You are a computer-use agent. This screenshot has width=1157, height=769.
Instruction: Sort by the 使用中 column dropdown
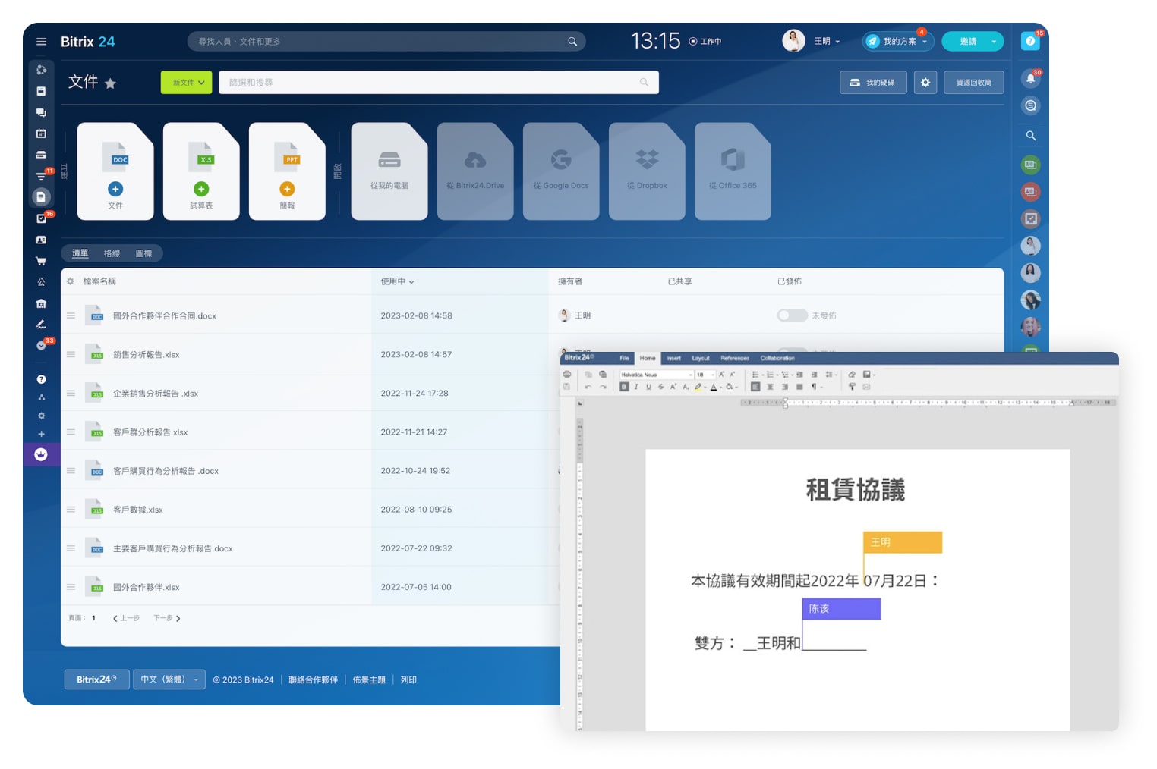[x=397, y=281]
